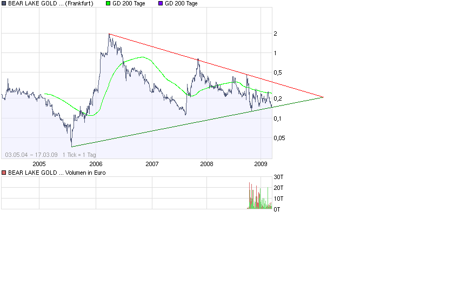Image resolution: width=454 pixels, height=284 pixels.
Task: Click the volume axis label 30T
Action: [x=278, y=177]
